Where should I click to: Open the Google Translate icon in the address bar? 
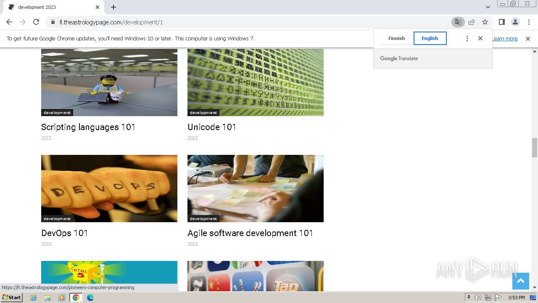pyautogui.click(x=458, y=22)
